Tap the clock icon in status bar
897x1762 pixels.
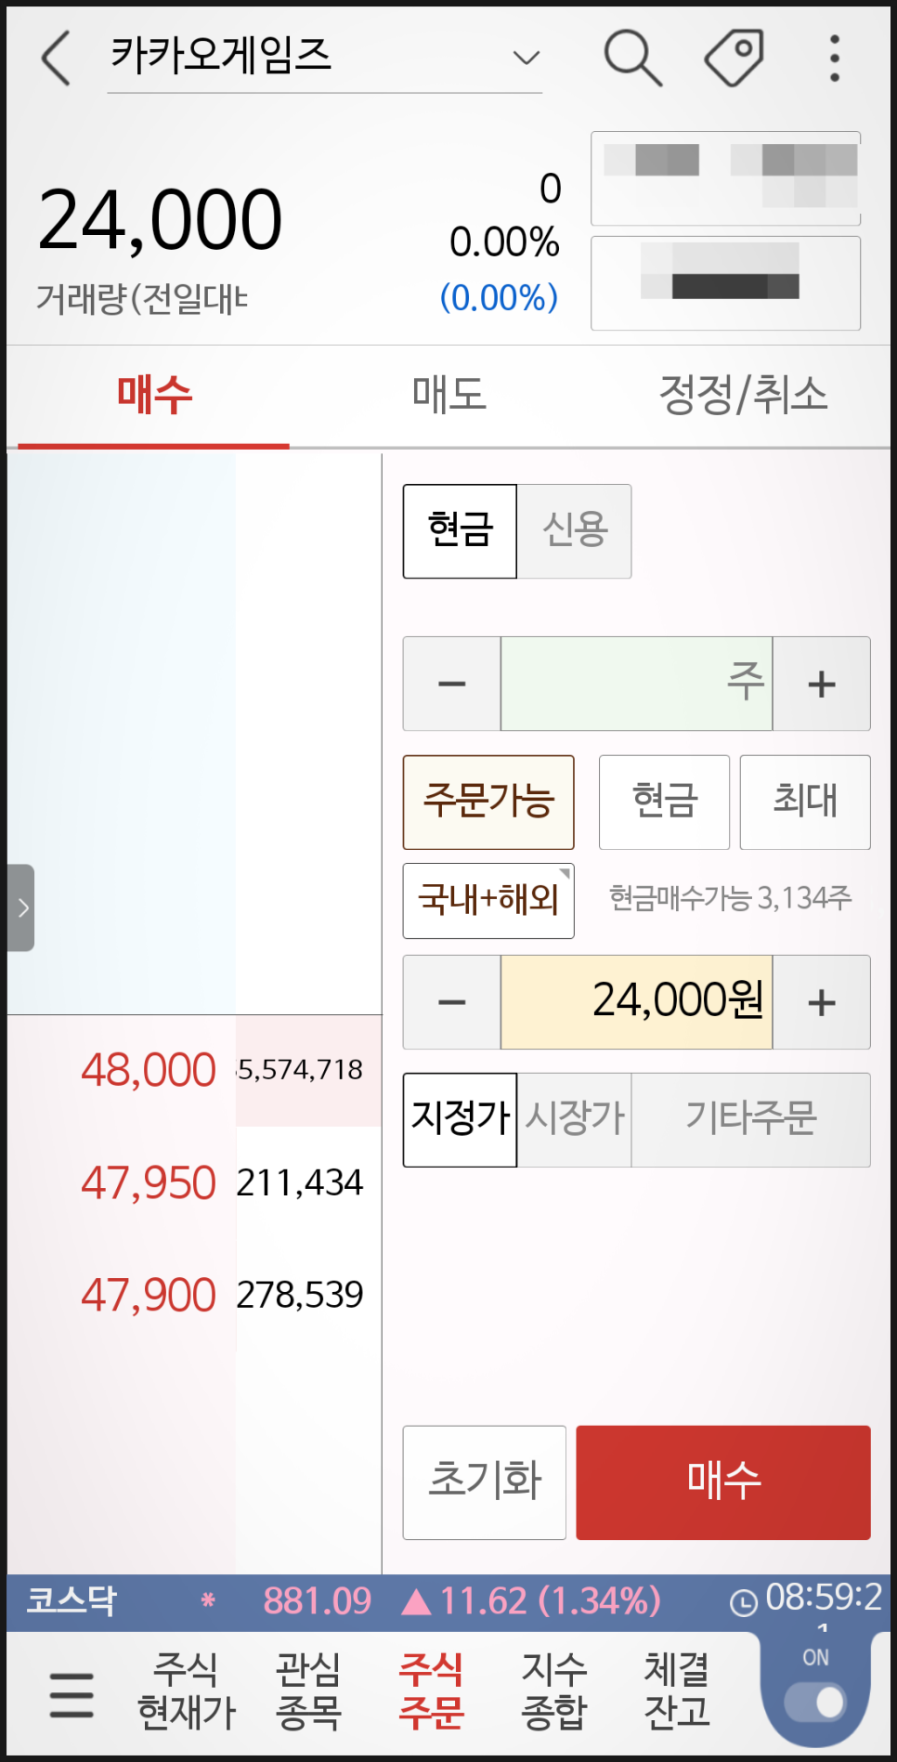(x=743, y=1602)
